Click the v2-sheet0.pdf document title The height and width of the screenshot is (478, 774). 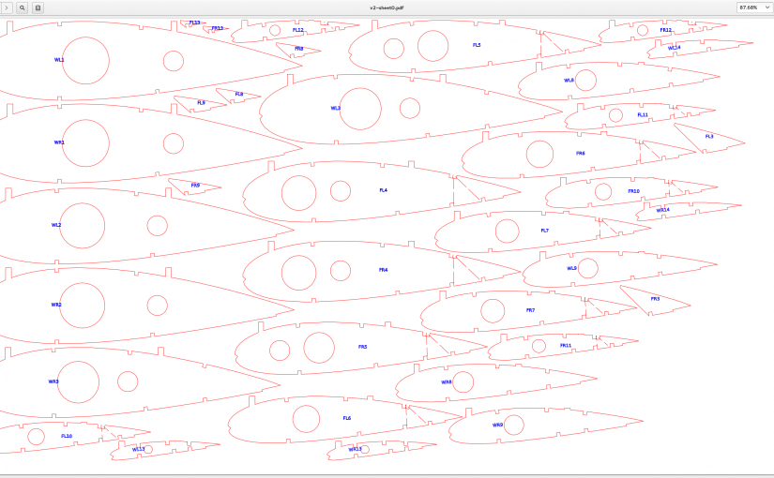pyautogui.click(x=387, y=7)
